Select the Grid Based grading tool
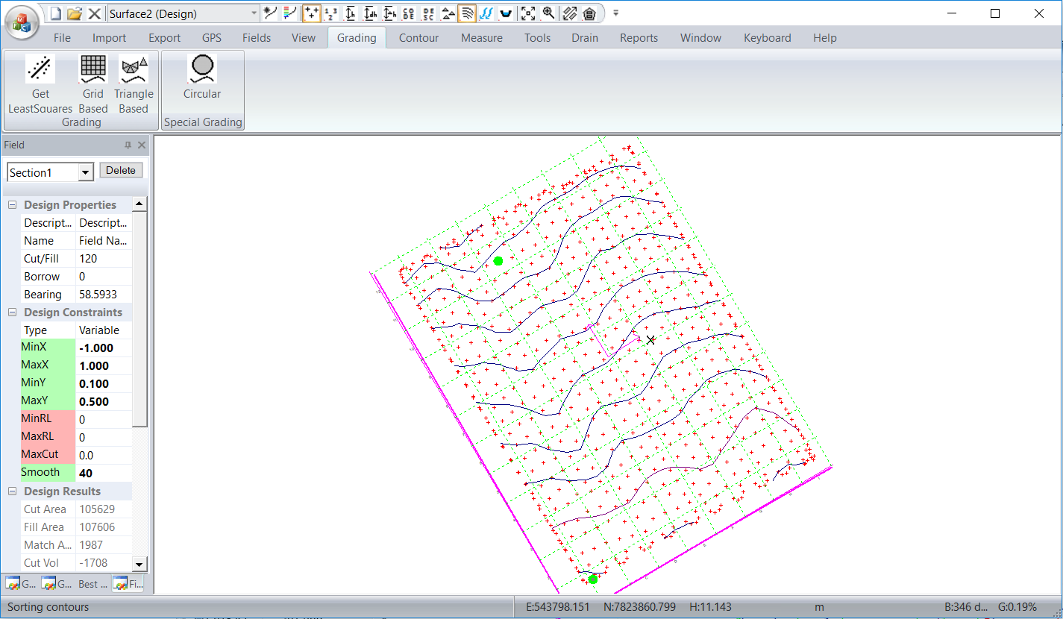 93,69
